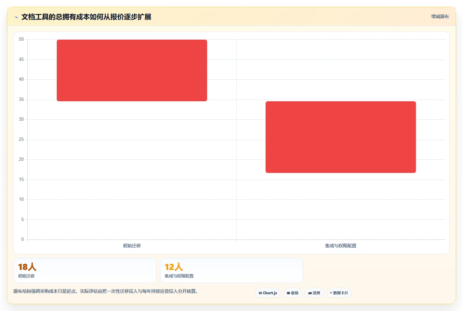Click the lightning icon beside the title

(16, 17)
